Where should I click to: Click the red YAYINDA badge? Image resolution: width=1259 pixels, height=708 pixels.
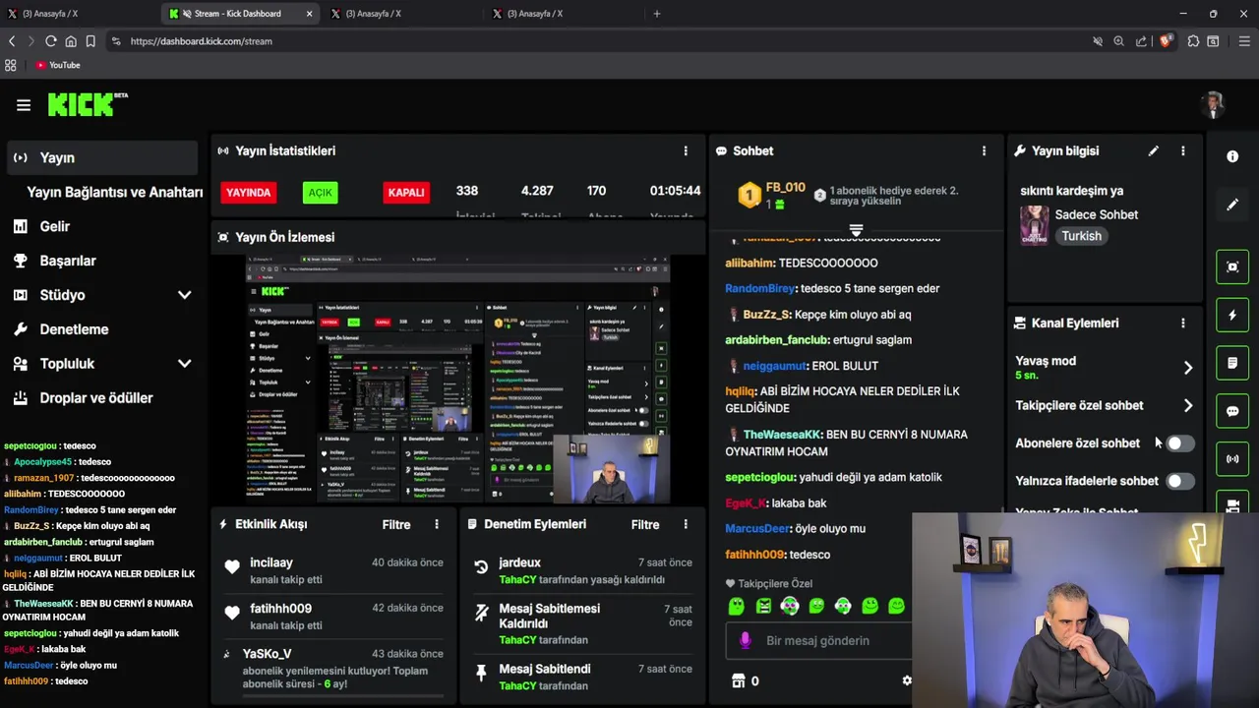[x=248, y=193]
